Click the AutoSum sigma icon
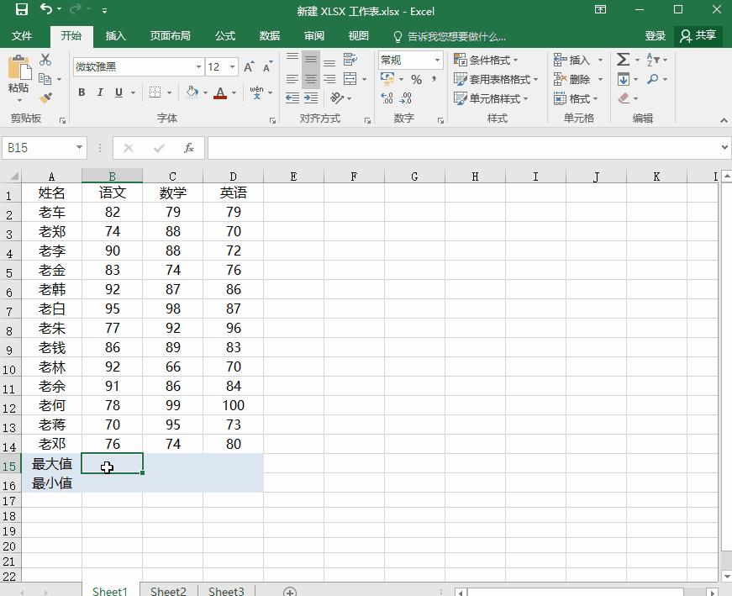 tap(623, 60)
